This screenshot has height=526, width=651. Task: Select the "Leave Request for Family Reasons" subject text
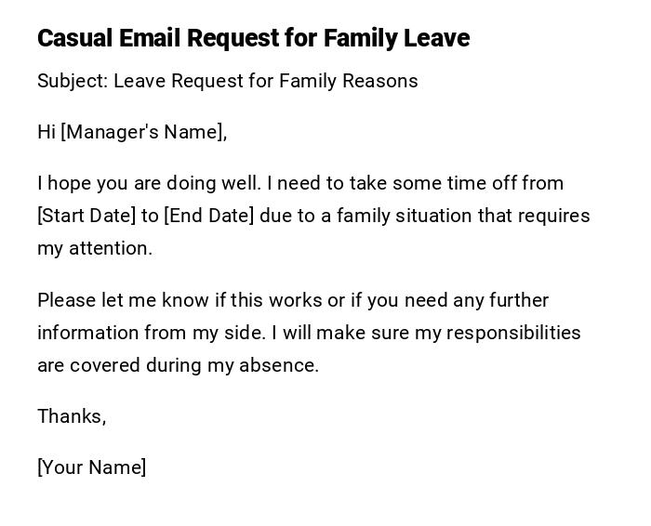[266, 81]
